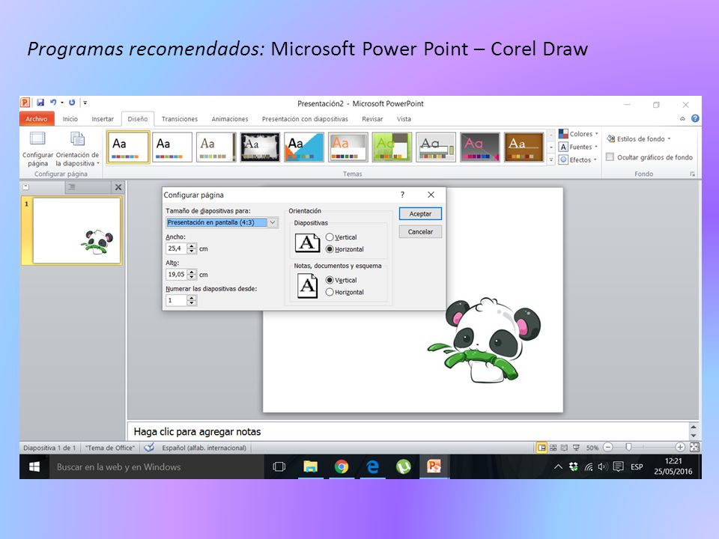The width and height of the screenshot is (719, 539).
Task: Select slide 1 thumbnail in panel
Action: pyautogui.click(x=76, y=231)
